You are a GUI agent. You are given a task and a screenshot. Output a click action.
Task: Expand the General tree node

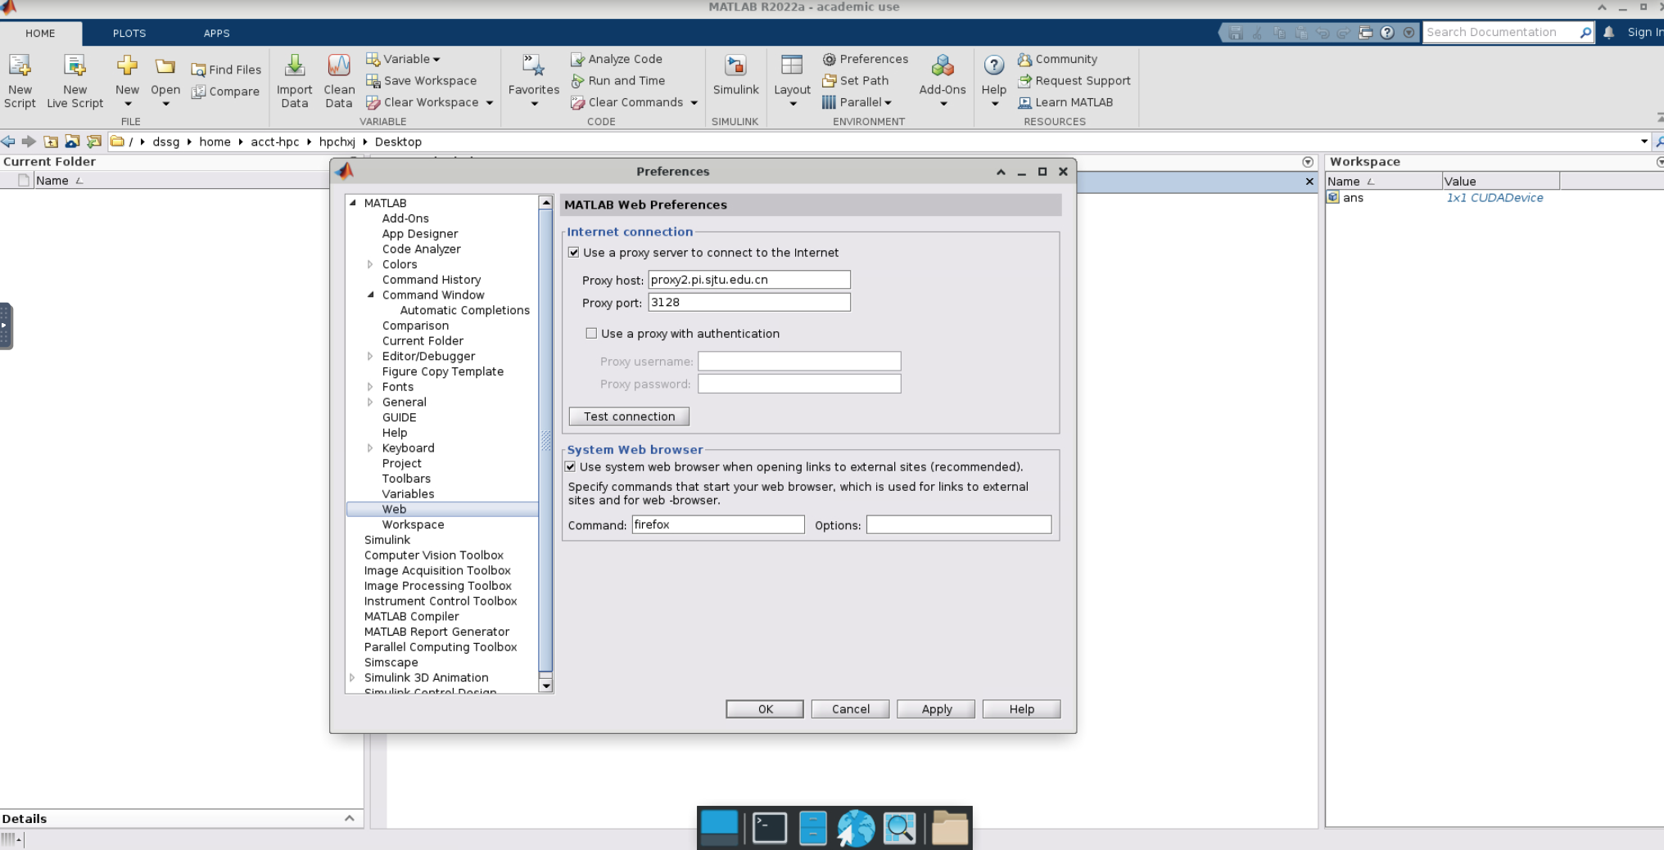coord(370,402)
